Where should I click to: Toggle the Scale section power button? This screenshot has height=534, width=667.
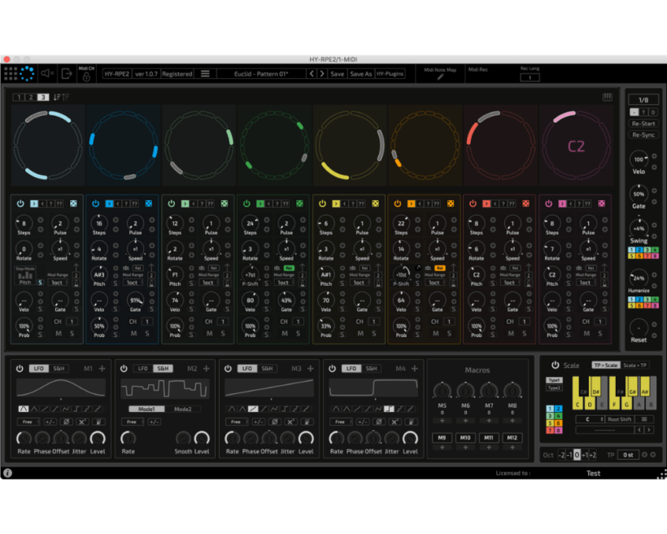click(x=556, y=365)
